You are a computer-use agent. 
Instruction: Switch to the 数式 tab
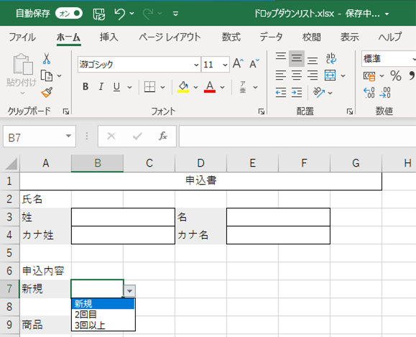[231, 37]
